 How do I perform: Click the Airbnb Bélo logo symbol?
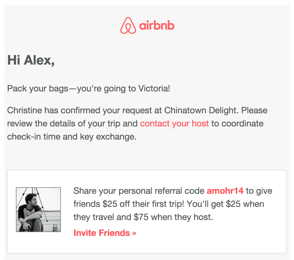tap(128, 26)
